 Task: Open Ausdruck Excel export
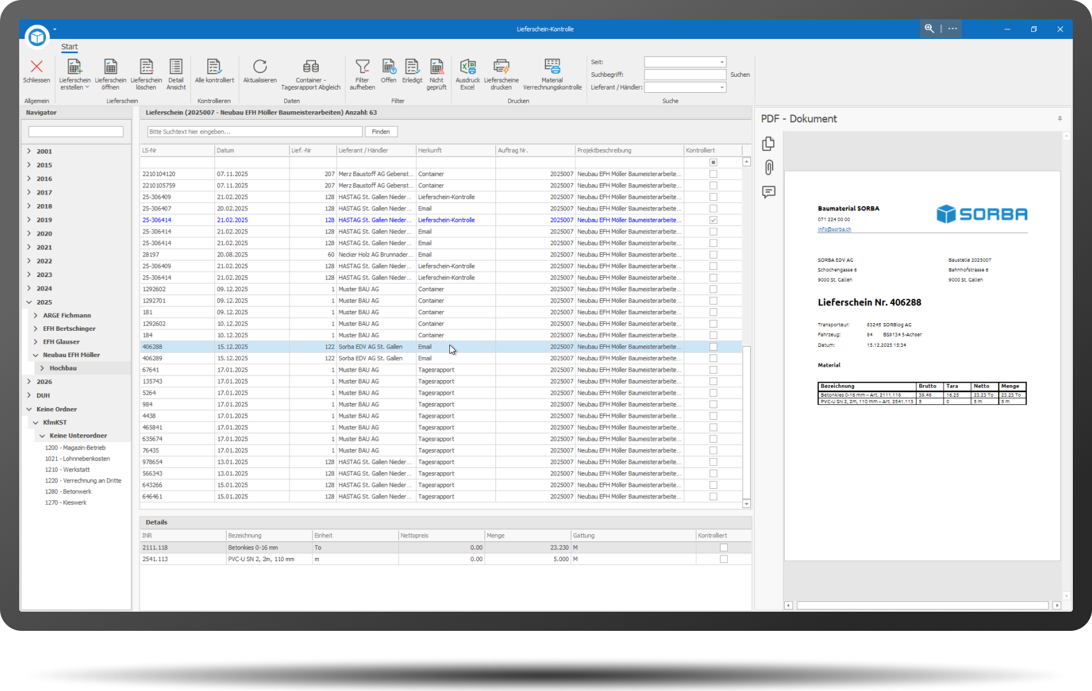click(467, 67)
